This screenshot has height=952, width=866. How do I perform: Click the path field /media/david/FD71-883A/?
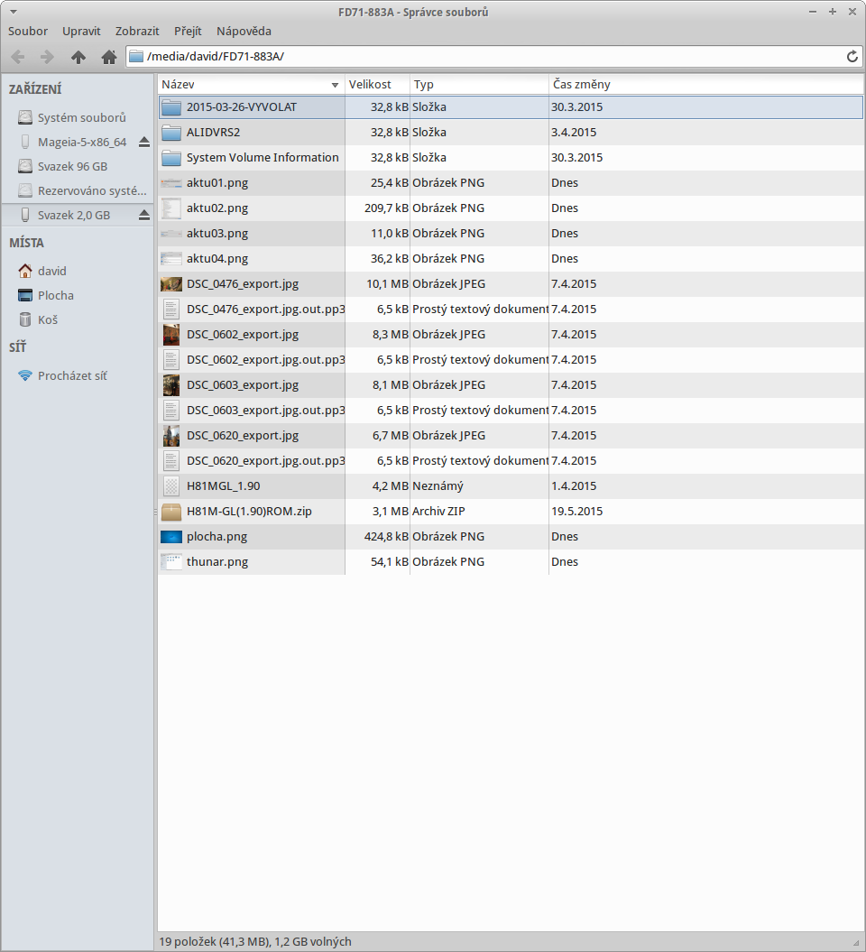coord(494,57)
